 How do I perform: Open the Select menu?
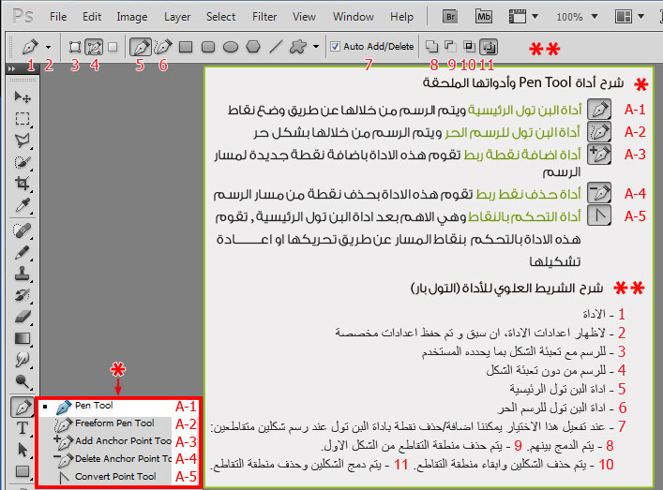(220, 17)
